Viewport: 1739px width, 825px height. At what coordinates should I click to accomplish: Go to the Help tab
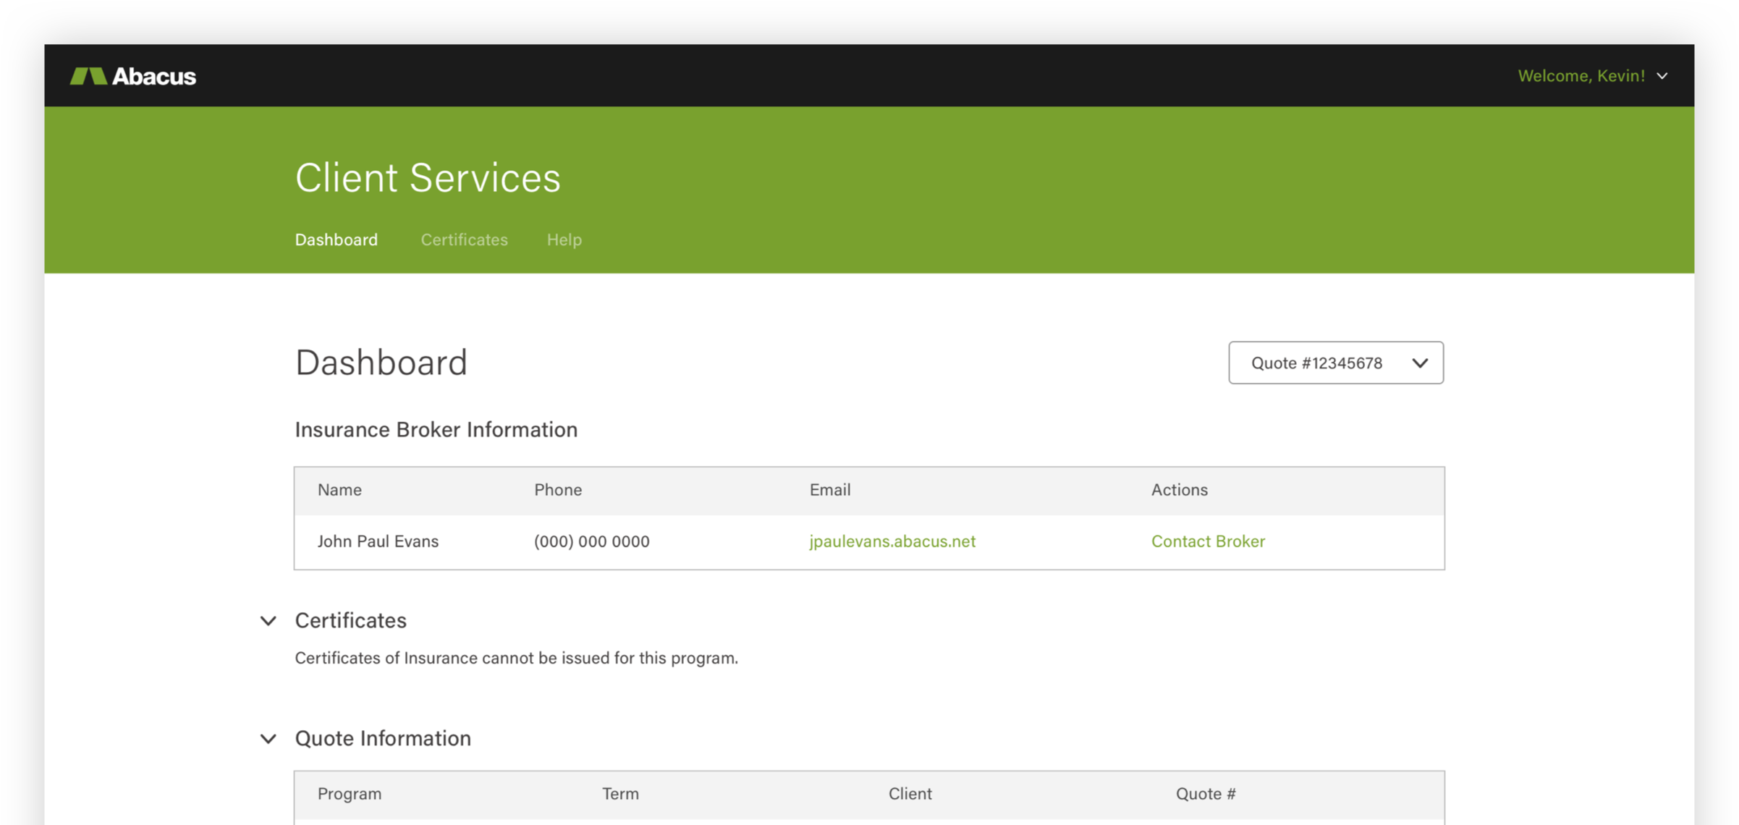pyautogui.click(x=564, y=240)
